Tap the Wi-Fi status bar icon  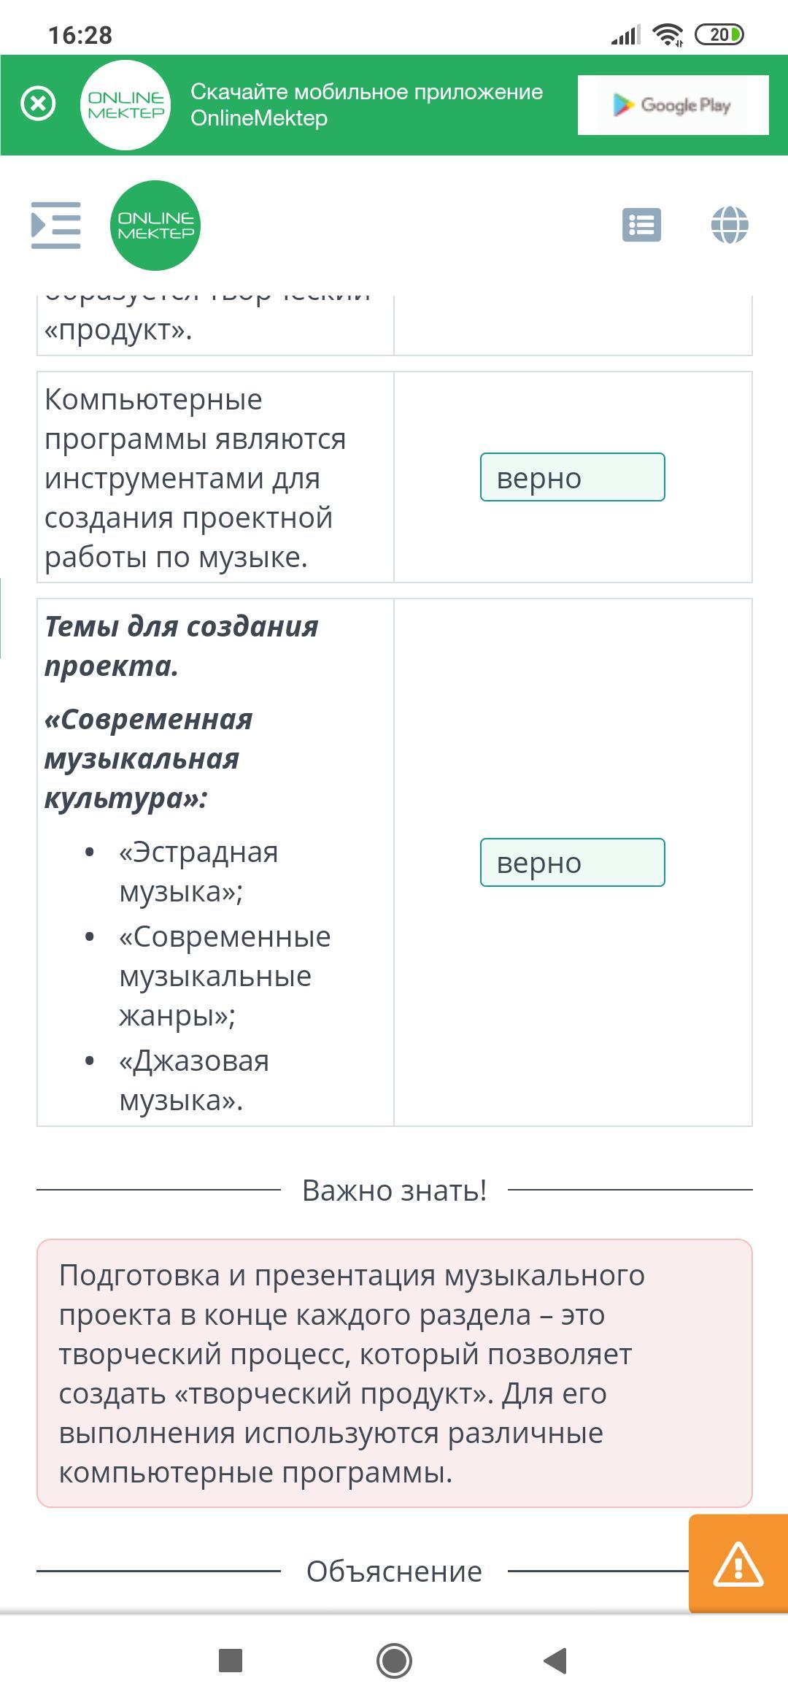[x=667, y=34]
